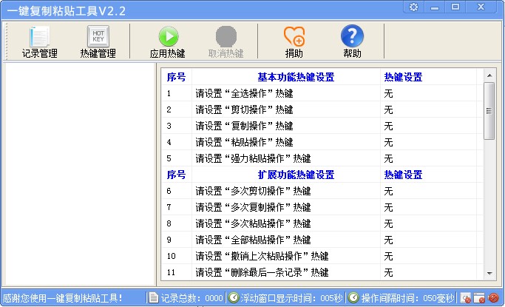The image size is (505, 307).
Task: Click the clock icon beside 浮动窗口显示时间
Action: pos(234,297)
